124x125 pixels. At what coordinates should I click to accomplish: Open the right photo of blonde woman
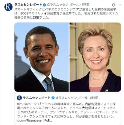click(x=95, y=57)
